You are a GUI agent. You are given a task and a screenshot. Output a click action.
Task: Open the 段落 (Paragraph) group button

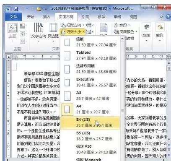pyautogui.click(x=146, y=32)
